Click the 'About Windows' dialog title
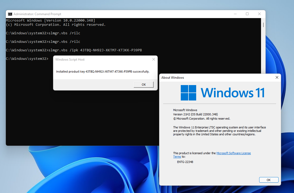The image size is (294, 193). point(173,78)
